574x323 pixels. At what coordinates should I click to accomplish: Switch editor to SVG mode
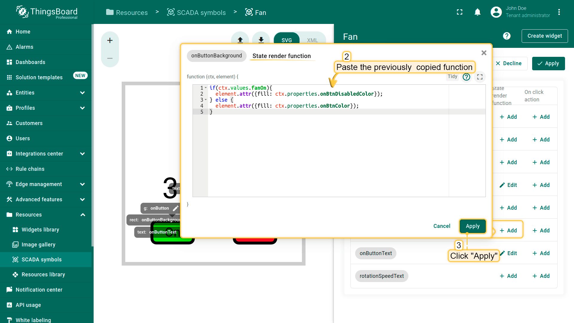point(286,40)
